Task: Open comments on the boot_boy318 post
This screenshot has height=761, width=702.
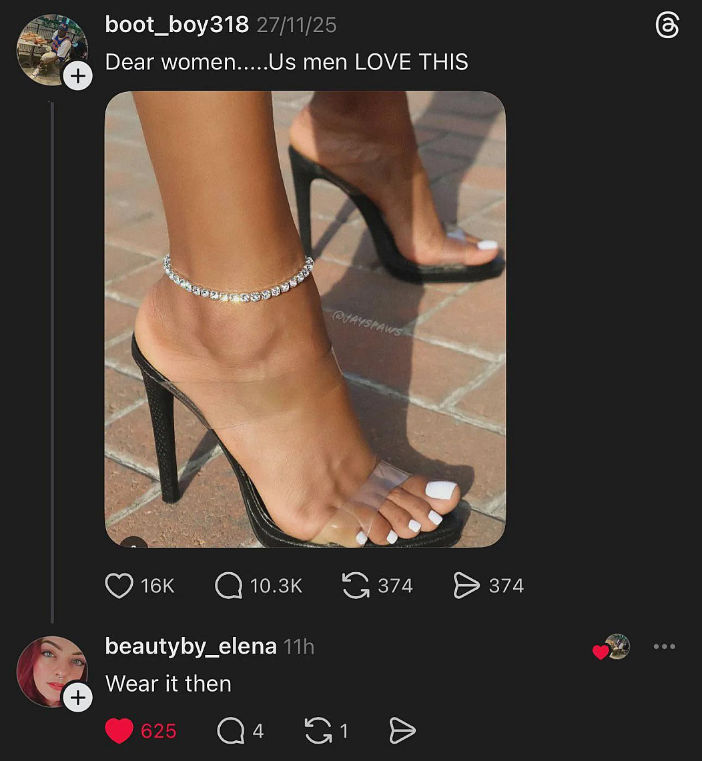Action: (229, 586)
